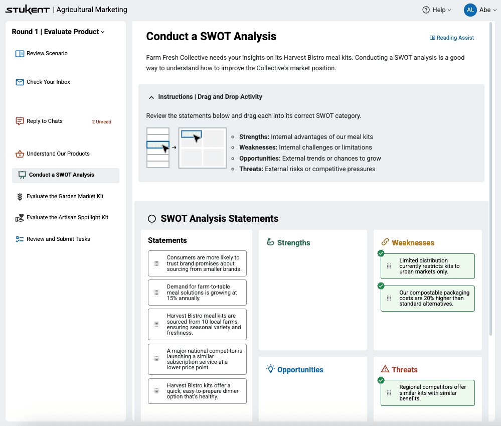
Task: Click the Threats category heading
Action: pos(405,370)
